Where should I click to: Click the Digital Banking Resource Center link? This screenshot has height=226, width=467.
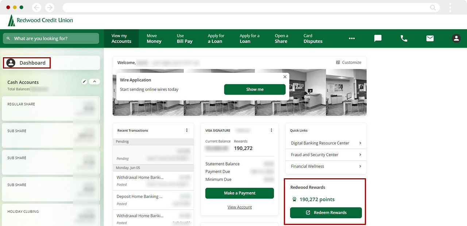320,143
